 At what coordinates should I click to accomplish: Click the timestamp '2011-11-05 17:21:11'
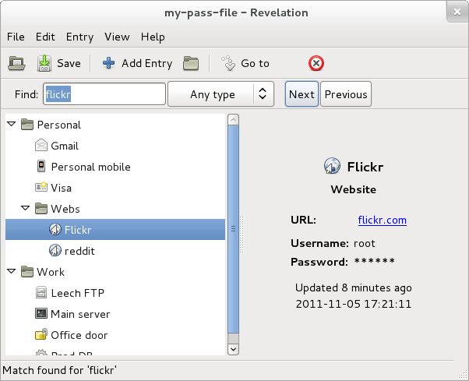(x=353, y=304)
